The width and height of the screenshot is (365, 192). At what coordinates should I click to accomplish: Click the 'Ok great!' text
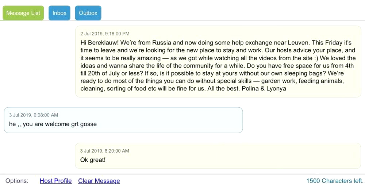pos(93,160)
